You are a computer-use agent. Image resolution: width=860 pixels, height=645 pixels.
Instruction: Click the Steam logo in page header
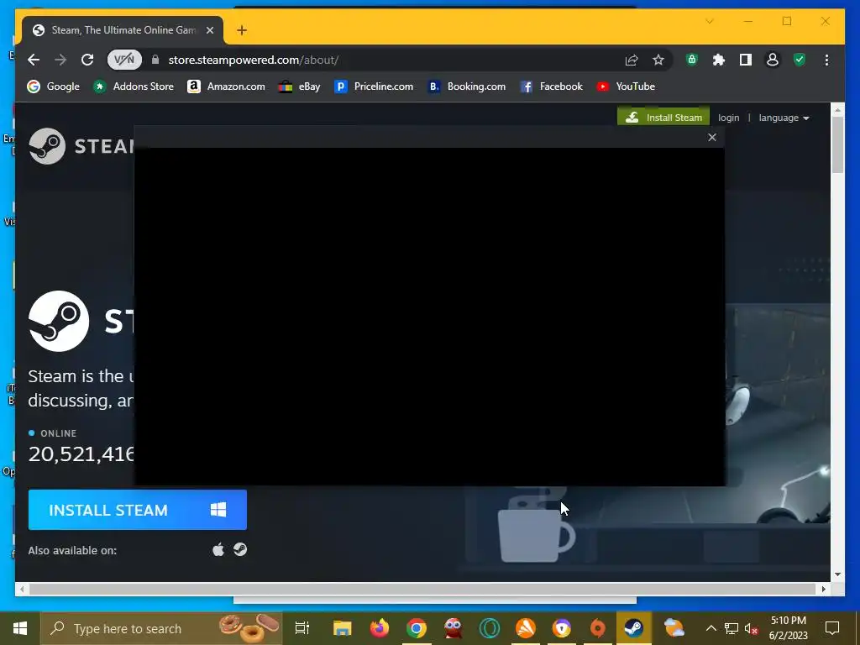tap(81, 146)
